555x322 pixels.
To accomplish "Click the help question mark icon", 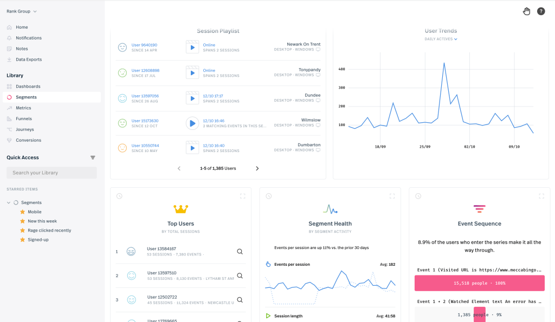I will pyautogui.click(x=540, y=11).
